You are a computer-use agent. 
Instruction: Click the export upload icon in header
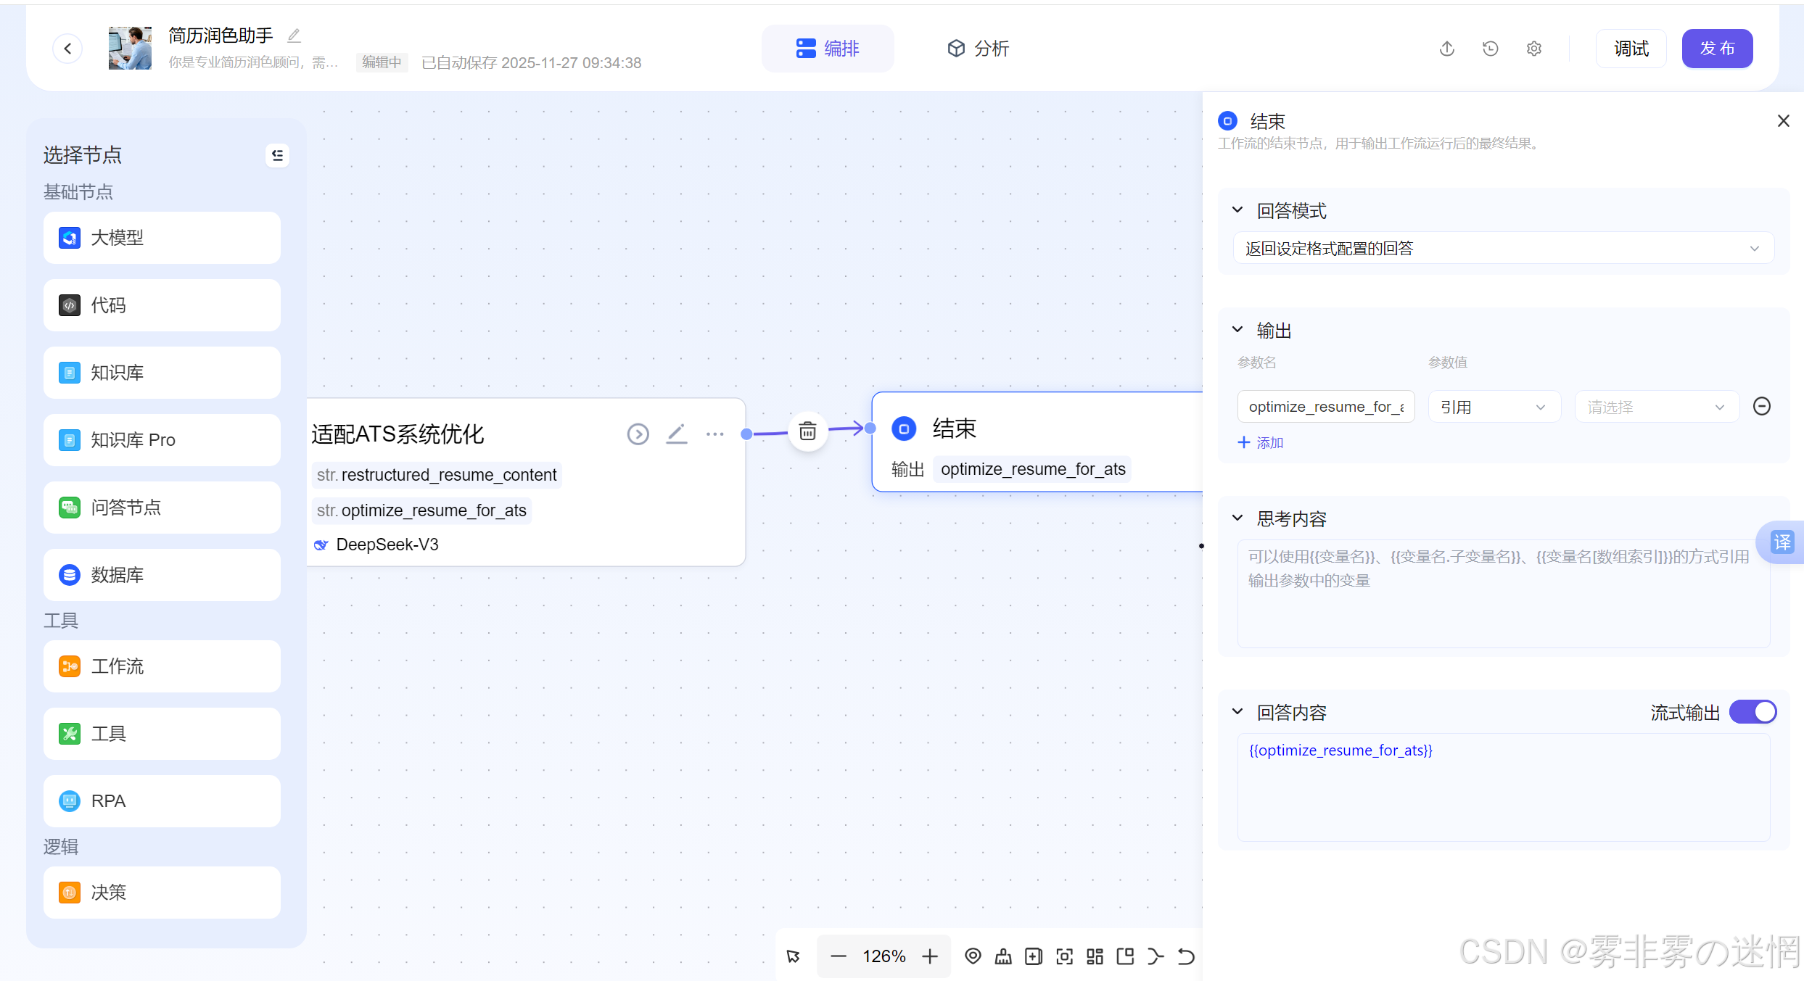click(x=1446, y=49)
